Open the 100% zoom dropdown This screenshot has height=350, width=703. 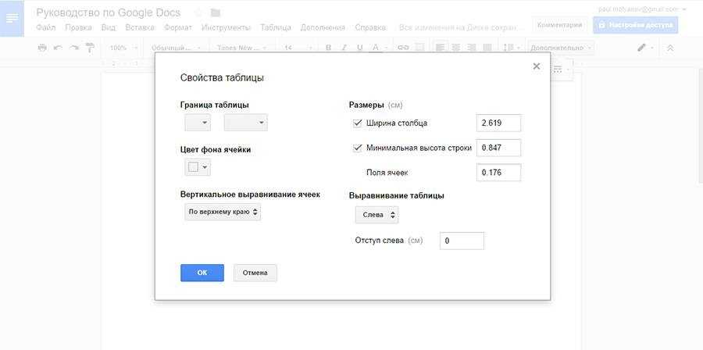click(124, 48)
